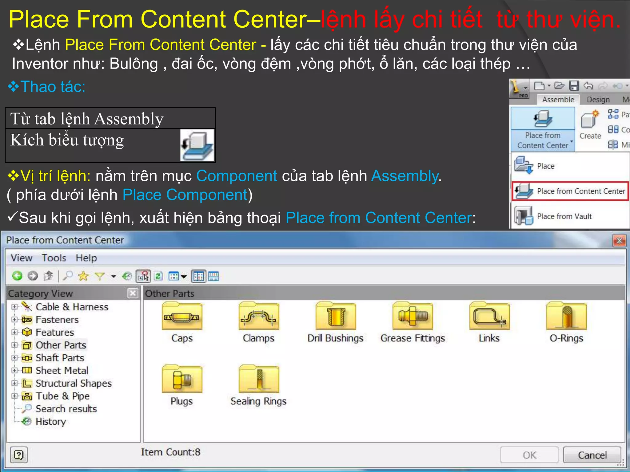
Task: Close the Category View panel
Action: pyautogui.click(x=133, y=293)
